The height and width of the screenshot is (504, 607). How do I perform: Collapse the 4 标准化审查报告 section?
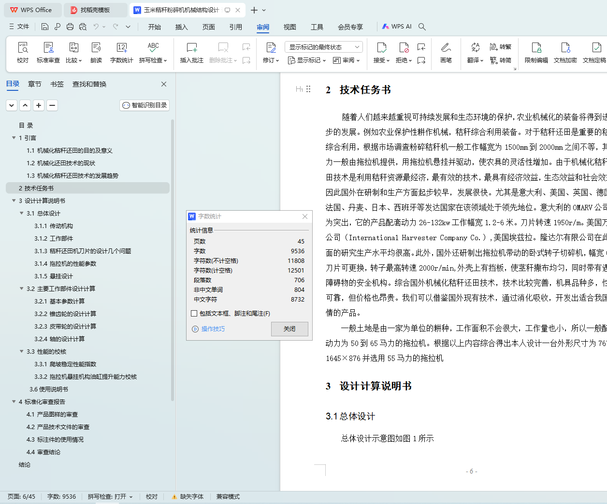(14, 402)
